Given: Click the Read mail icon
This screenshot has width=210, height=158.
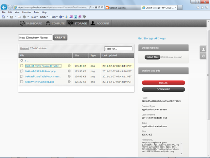Looking at the screenshot, I should 19,17.
